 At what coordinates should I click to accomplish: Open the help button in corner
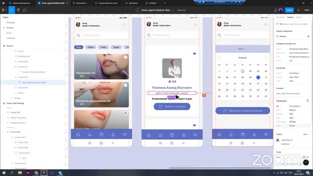[306, 162]
